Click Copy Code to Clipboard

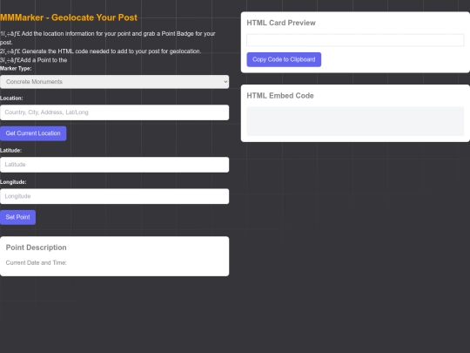[284, 59]
